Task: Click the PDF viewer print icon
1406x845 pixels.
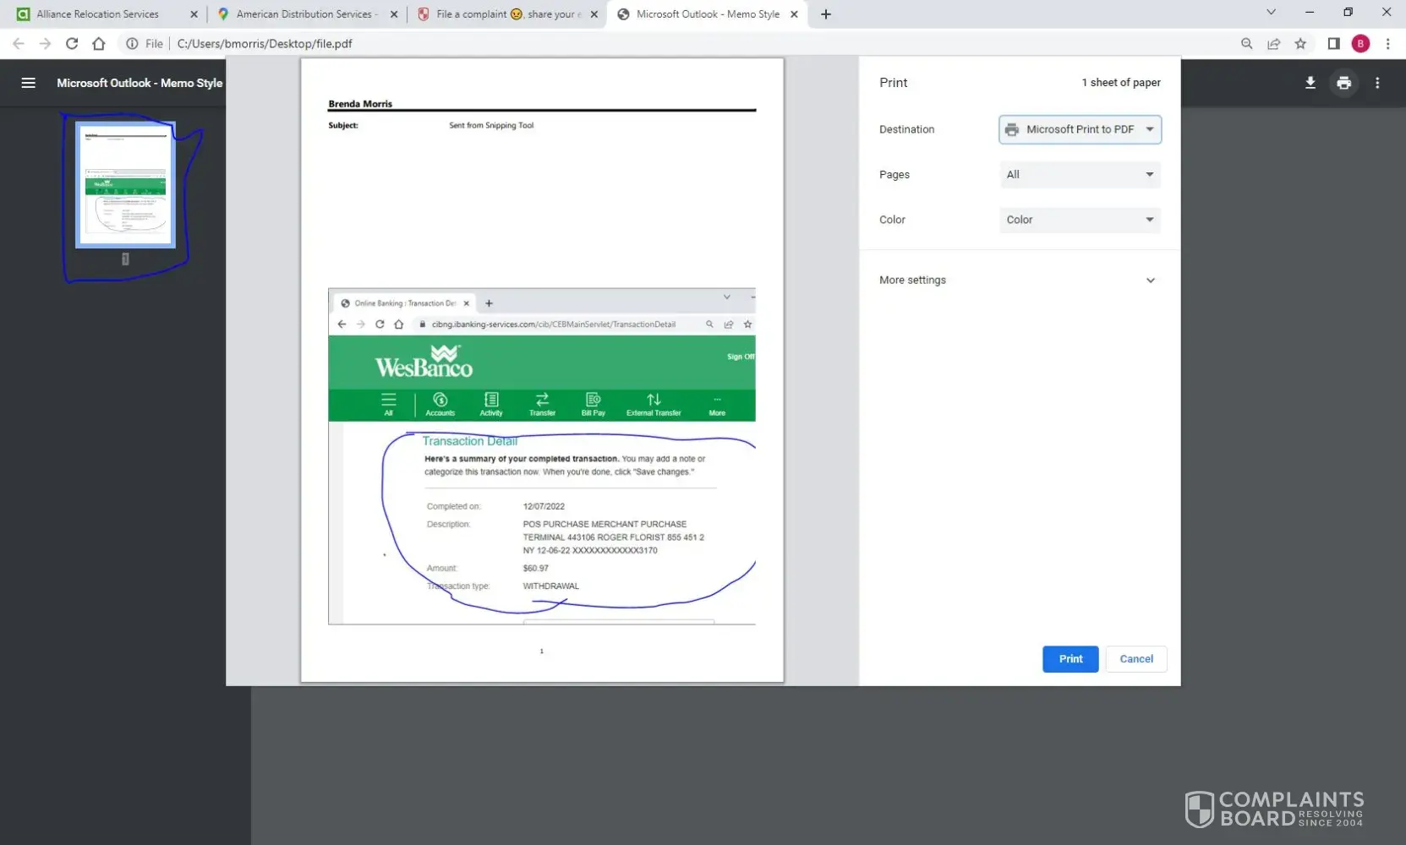Action: click(x=1343, y=83)
